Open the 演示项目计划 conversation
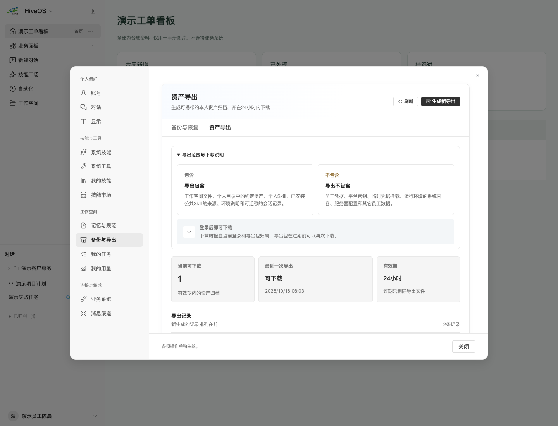The height and width of the screenshot is (426, 558). (x=31, y=284)
